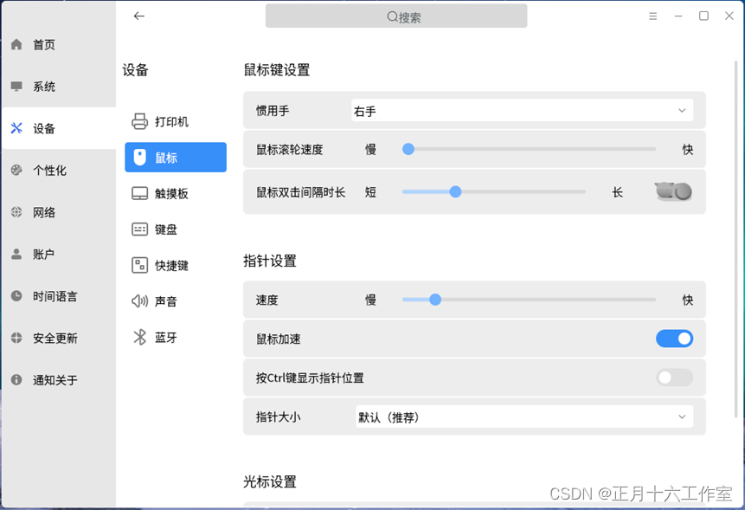Open the 快捷键 page

(176, 265)
